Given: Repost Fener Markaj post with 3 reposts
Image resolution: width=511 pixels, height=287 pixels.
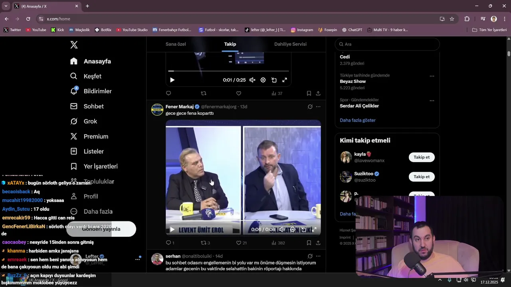Looking at the screenshot, I should [205, 243].
